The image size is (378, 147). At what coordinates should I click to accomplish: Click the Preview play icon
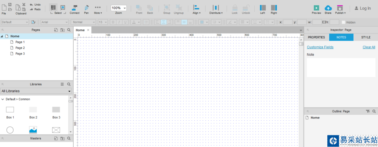[316, 8]
